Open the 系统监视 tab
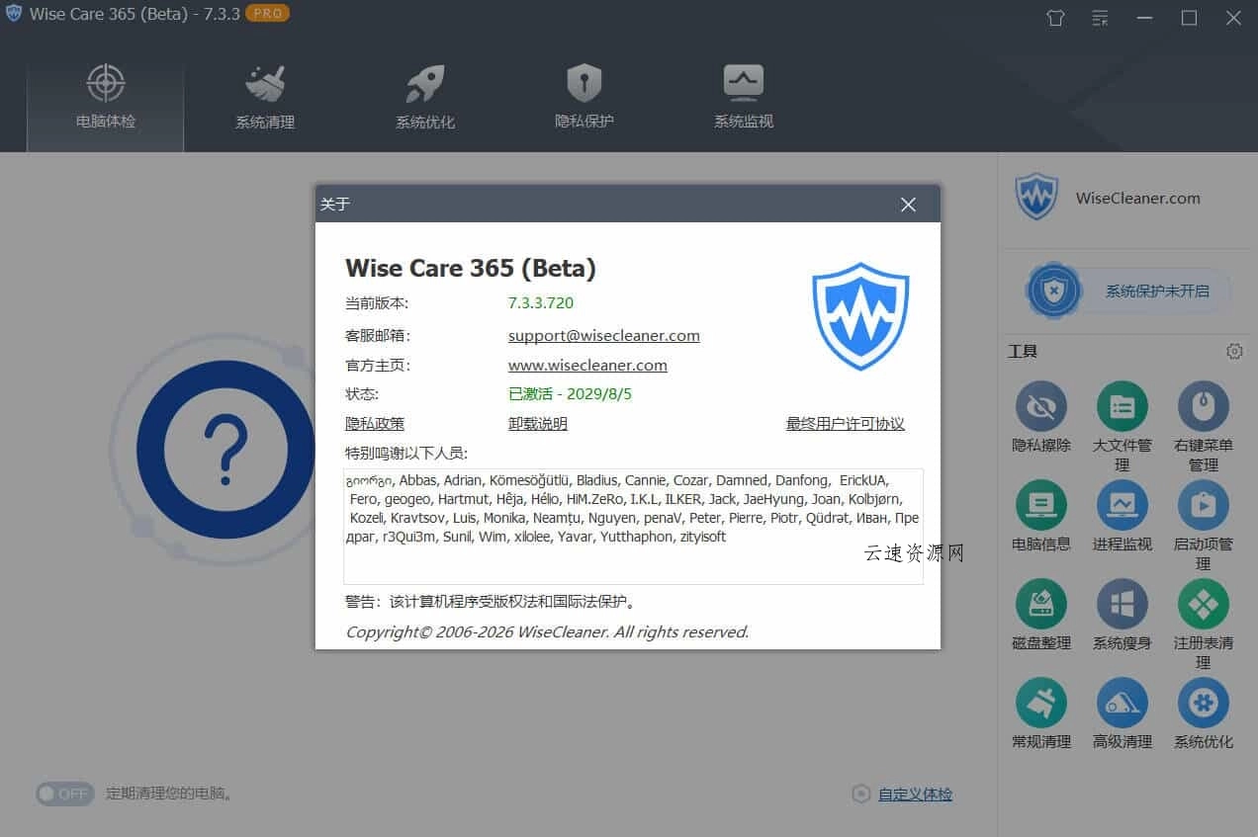Screen dimensions: 1258x837 743,96
